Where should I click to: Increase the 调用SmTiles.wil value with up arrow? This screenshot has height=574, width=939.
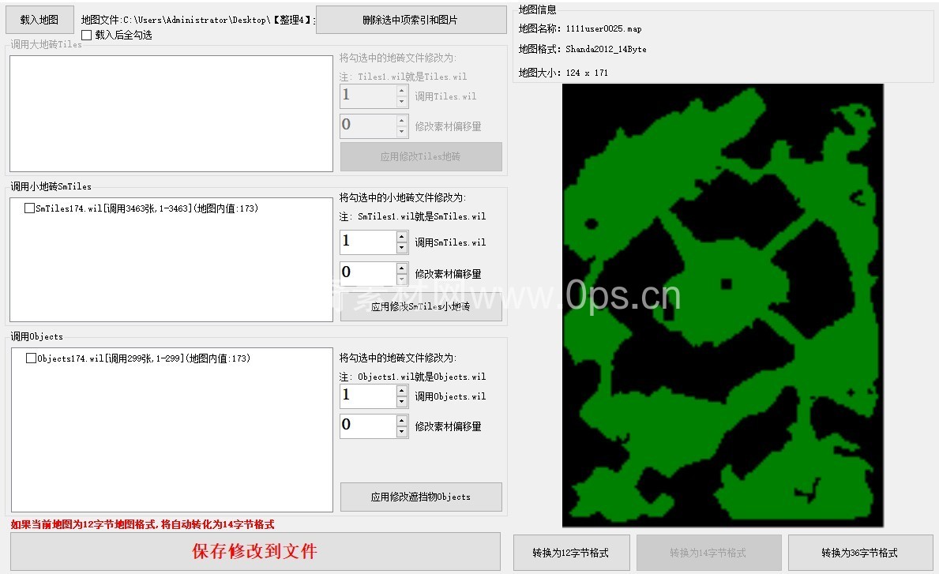[402, 237]
